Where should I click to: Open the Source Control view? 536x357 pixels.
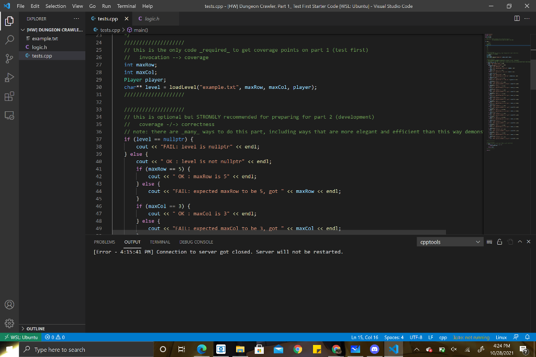point(9,59)
